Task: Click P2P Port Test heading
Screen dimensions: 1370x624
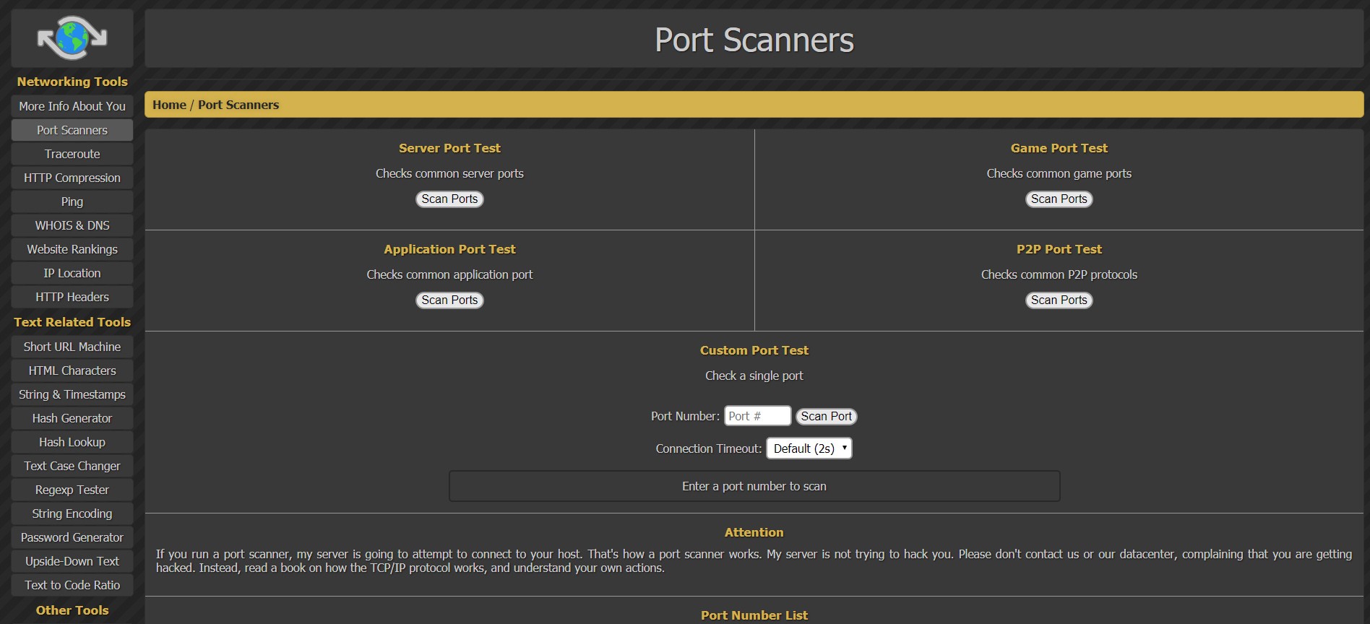Action: 1059,249
